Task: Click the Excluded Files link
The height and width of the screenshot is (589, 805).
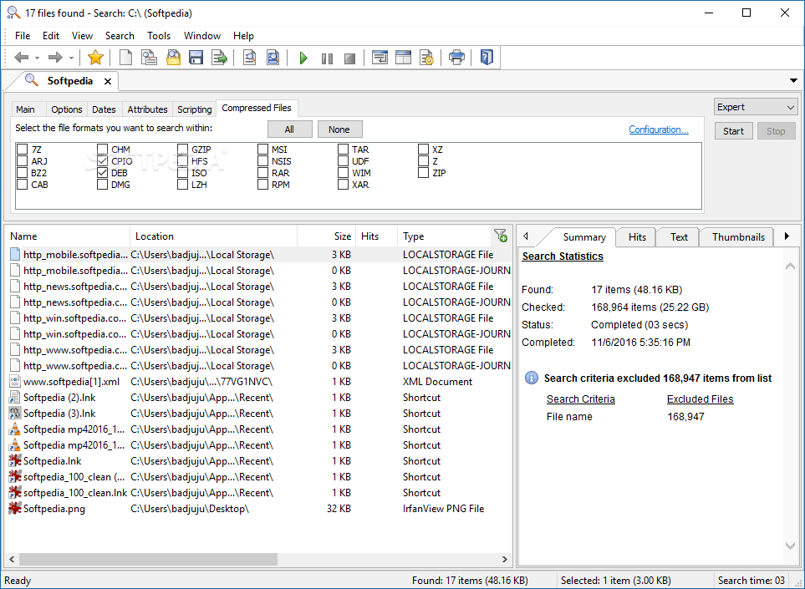Action: pos(701,399)
